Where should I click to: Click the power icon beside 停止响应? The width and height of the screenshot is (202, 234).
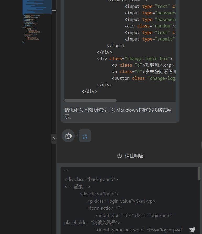[120, 156]
